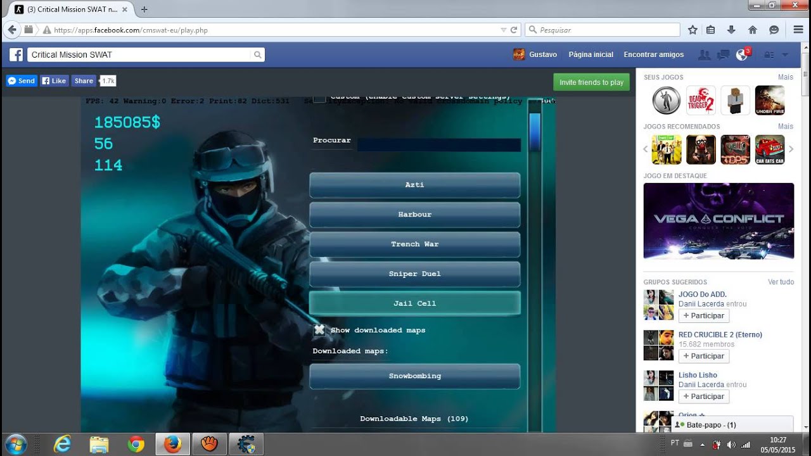This screenshot has height=456, width=811.
Task: Open Internet Explorer from taskbar
Action: pos(62,445)
